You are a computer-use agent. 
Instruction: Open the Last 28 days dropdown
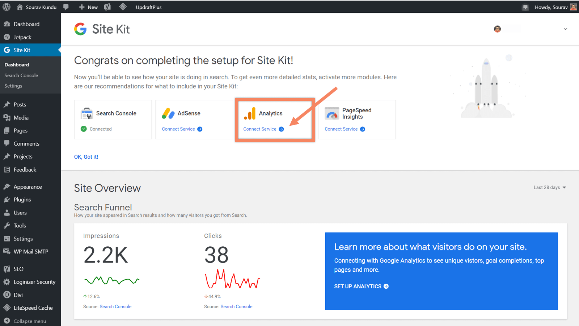tap(549, 187)
